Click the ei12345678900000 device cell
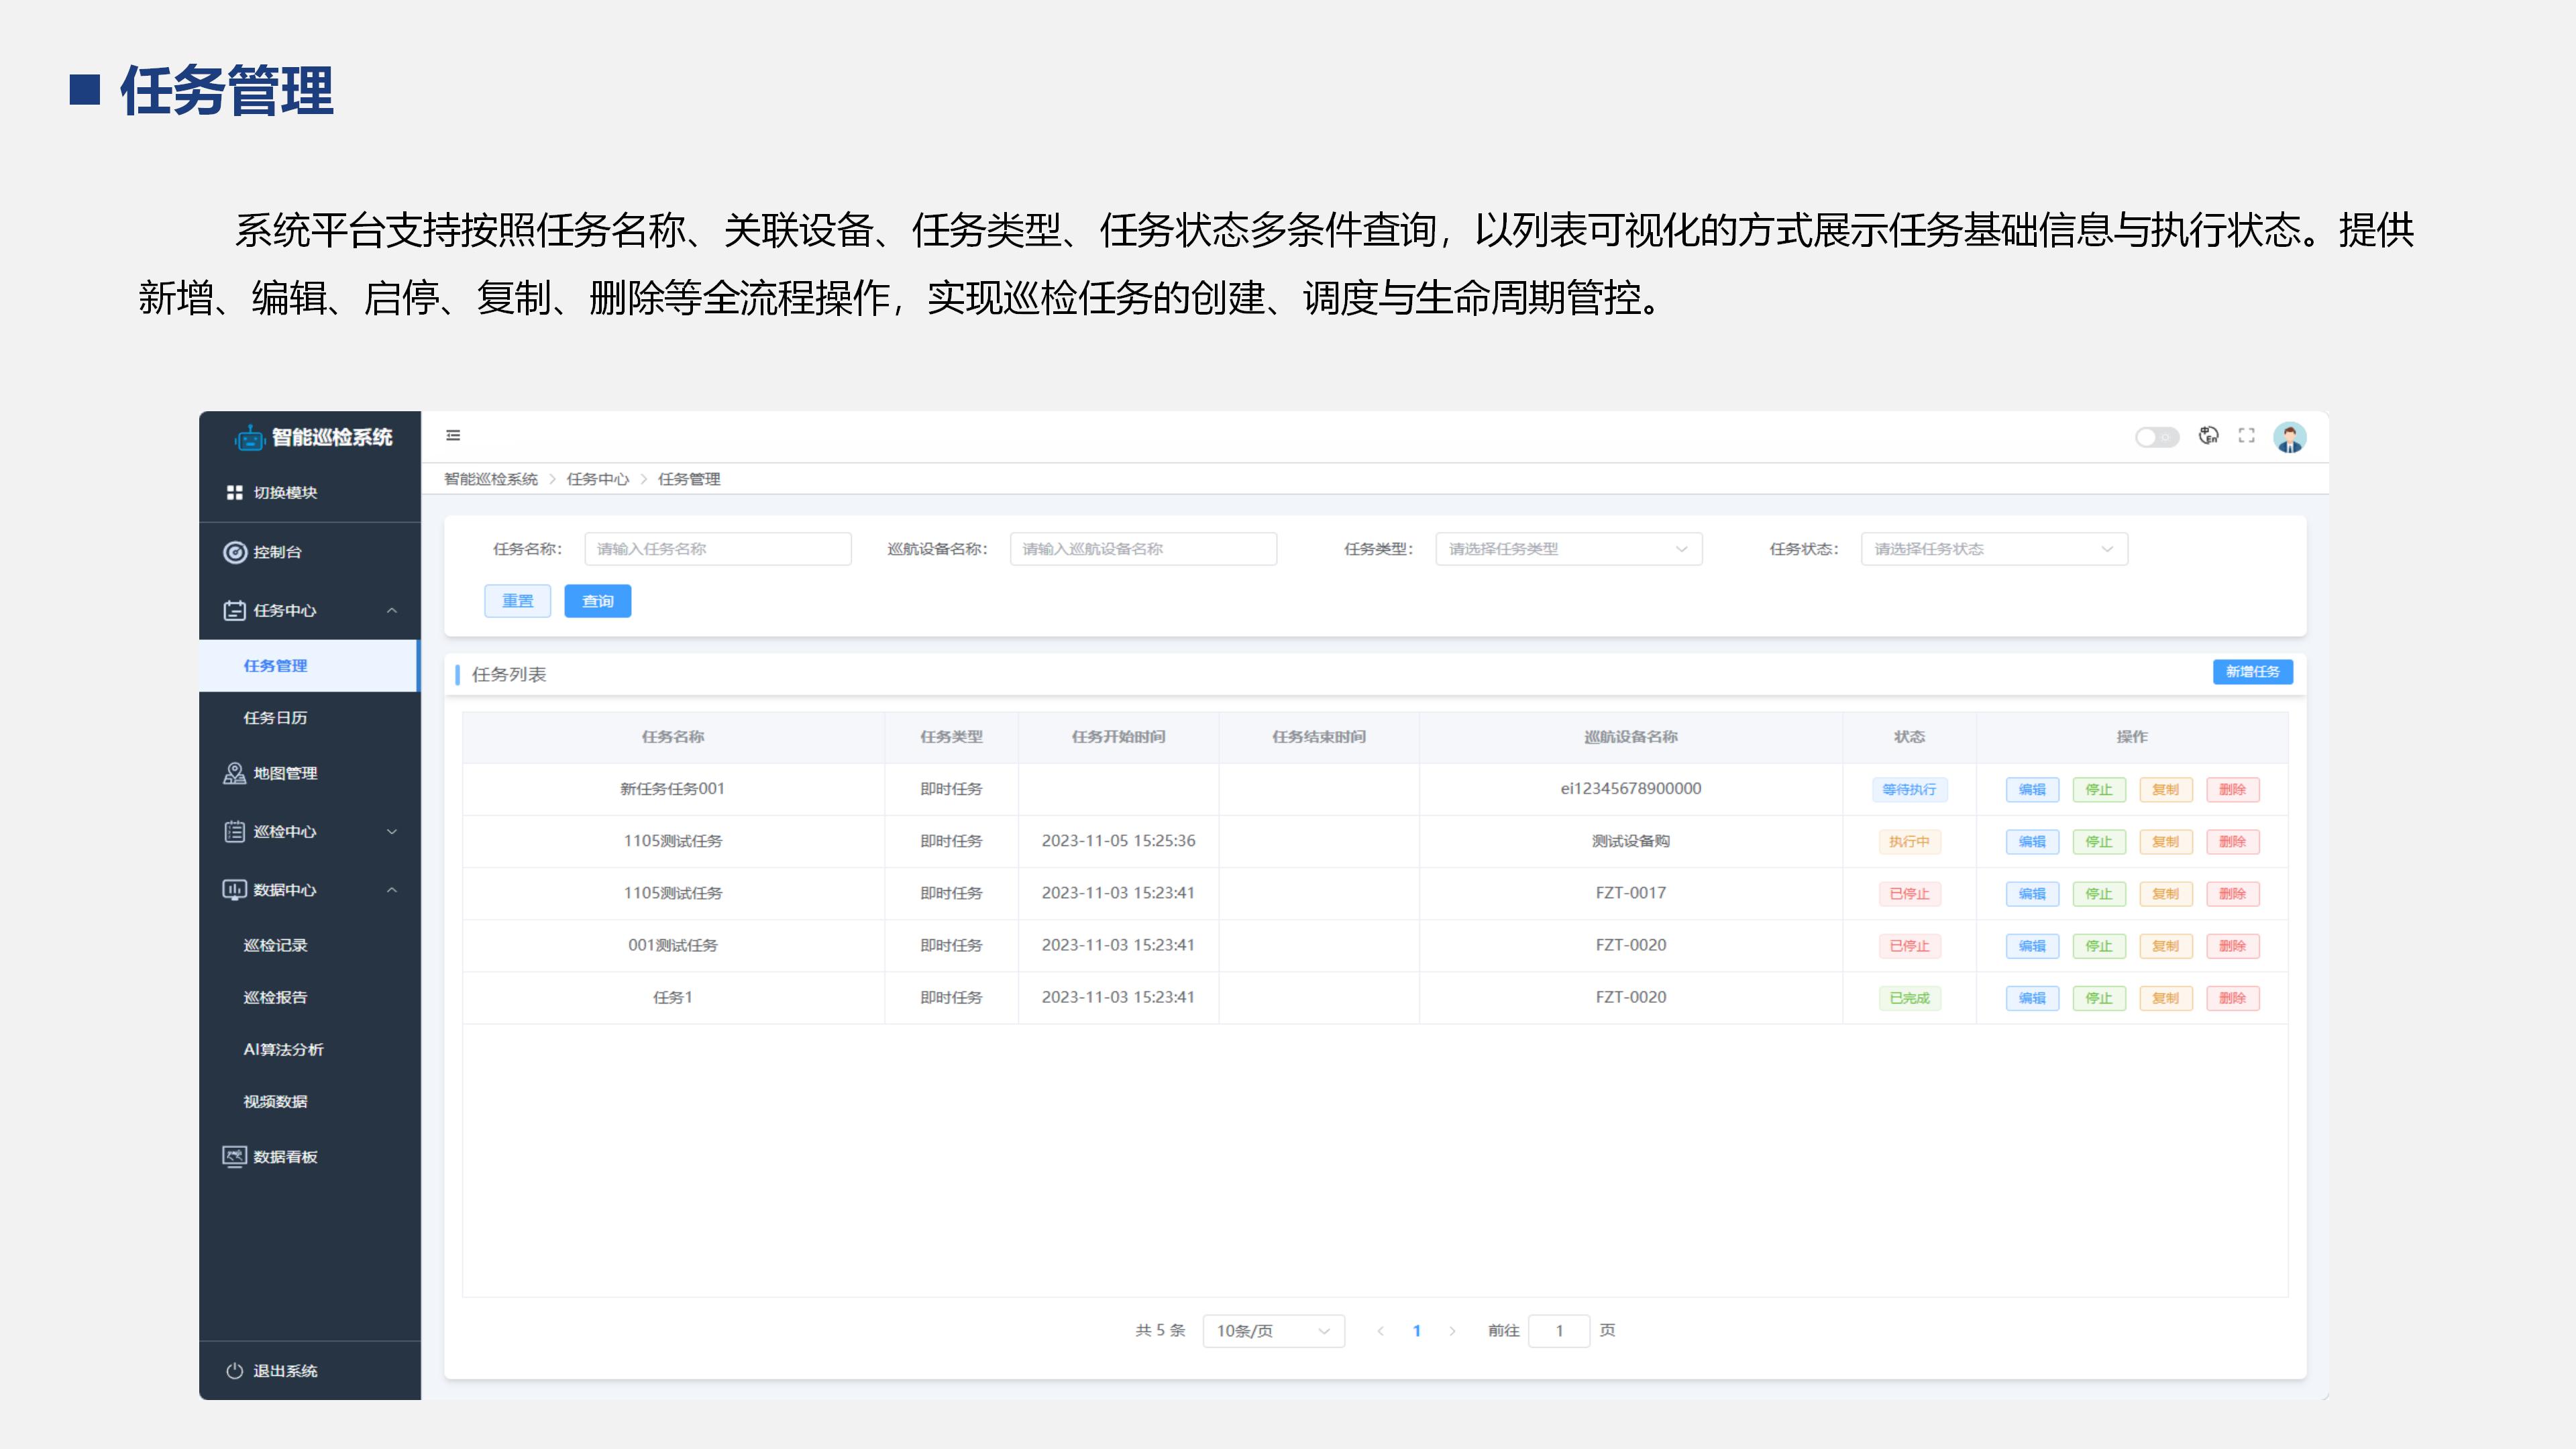Viewport: 2576px width, 1449px height. (1631, 789)
